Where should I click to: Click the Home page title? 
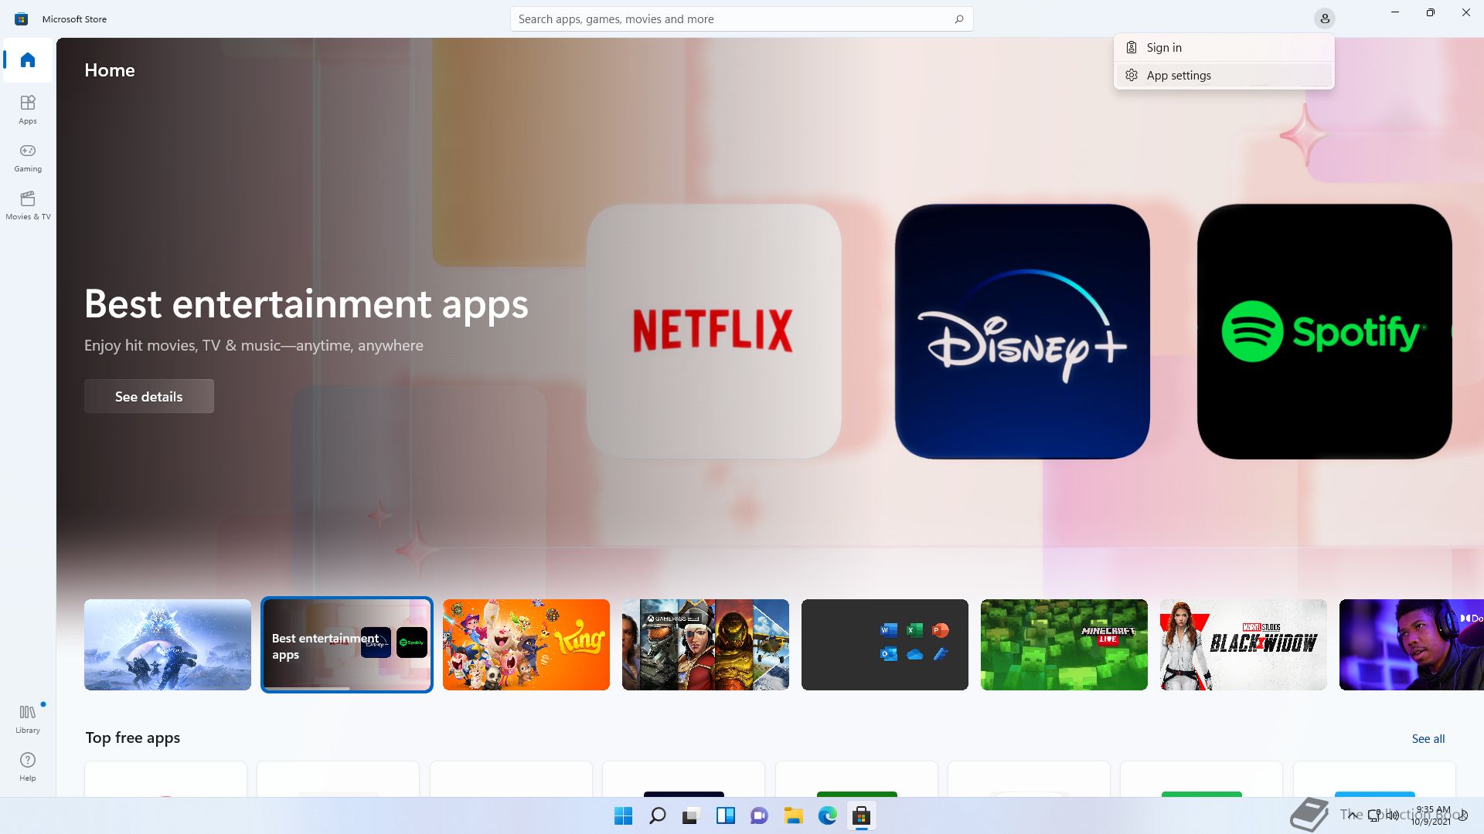pos(110,70)
